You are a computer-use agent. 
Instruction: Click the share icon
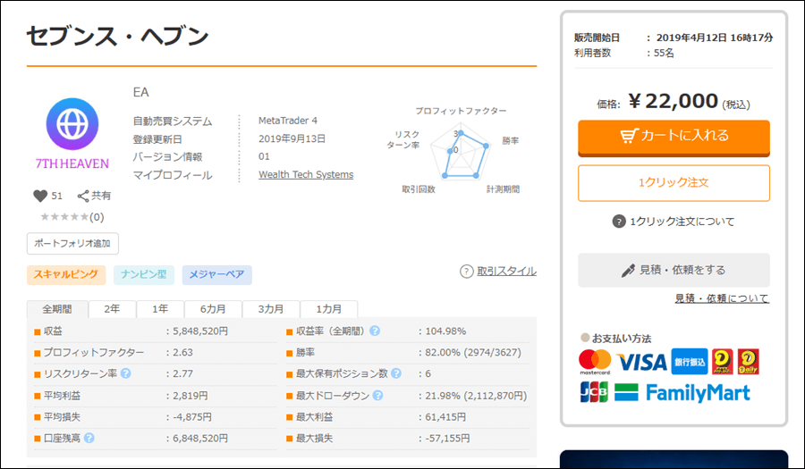[x=83, y=196]
